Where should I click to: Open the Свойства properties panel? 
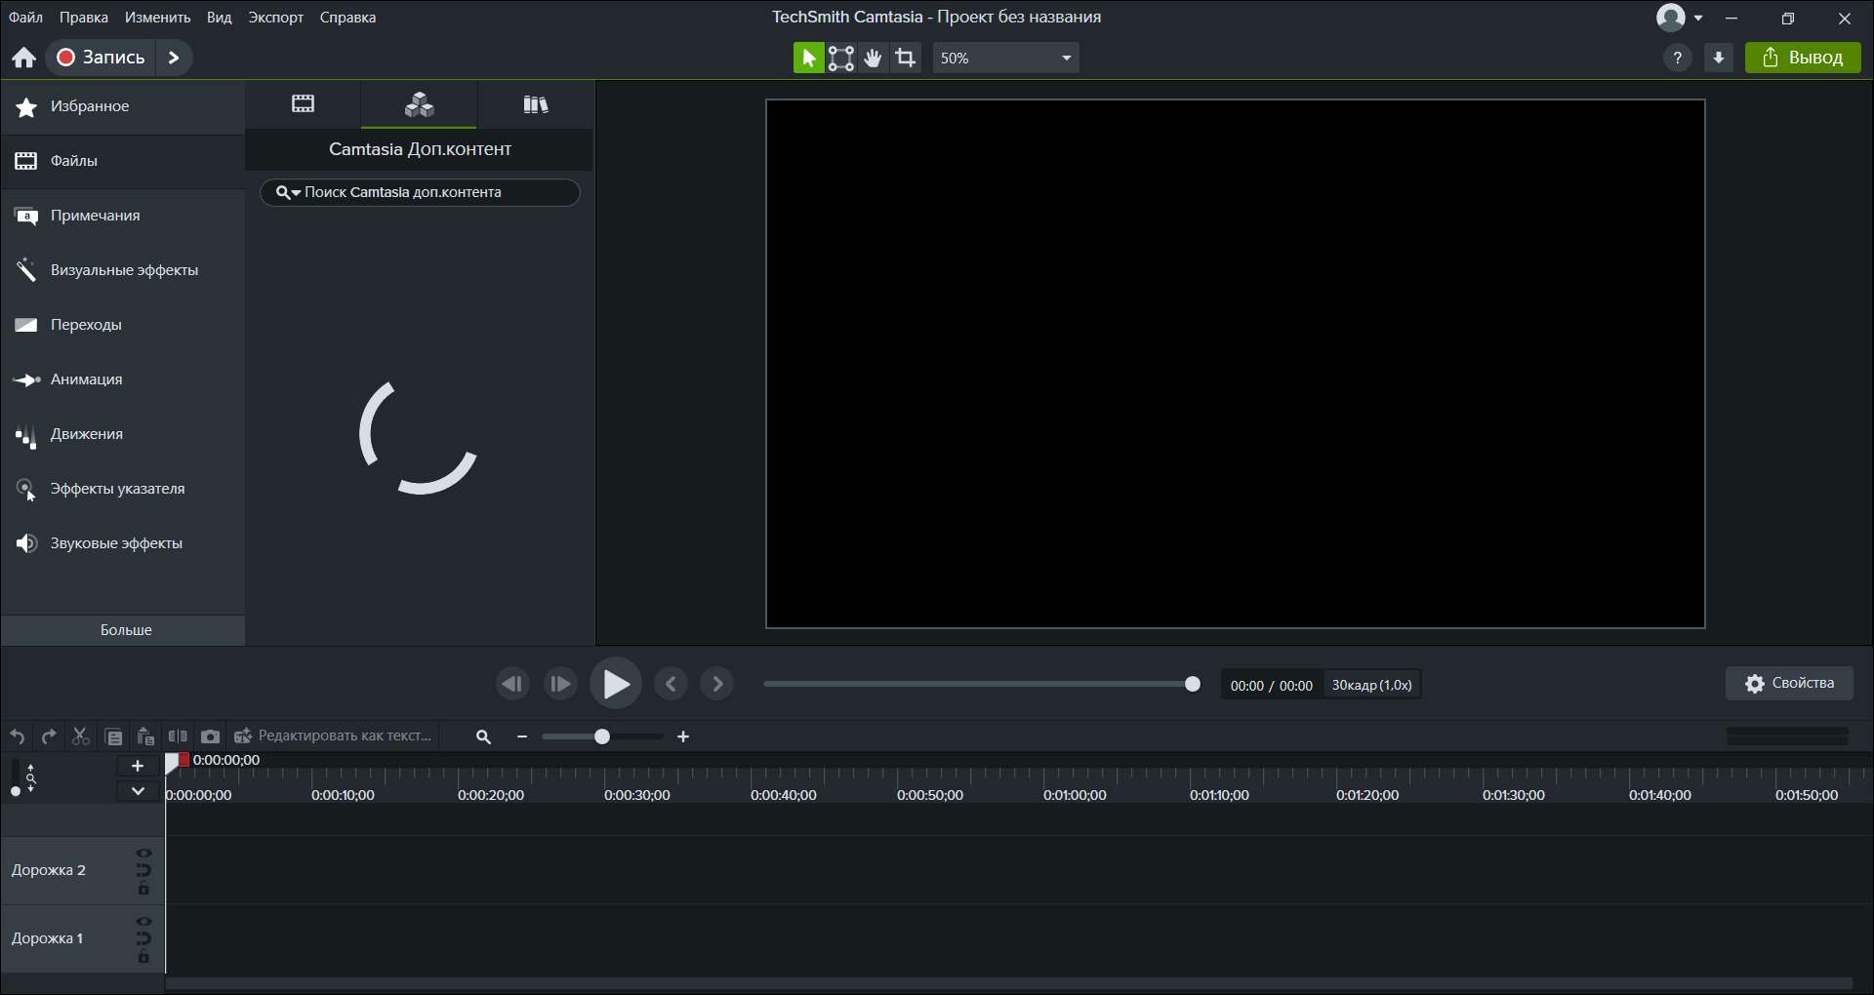tap(1789, 684)
